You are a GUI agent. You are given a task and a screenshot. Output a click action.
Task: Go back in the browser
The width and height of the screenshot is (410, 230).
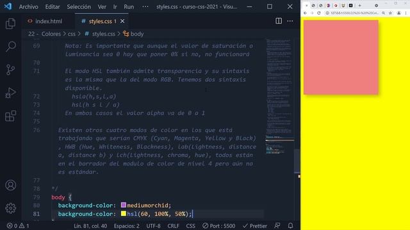305,13
